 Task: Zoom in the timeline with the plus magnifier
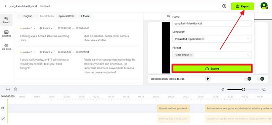(264, 89)
